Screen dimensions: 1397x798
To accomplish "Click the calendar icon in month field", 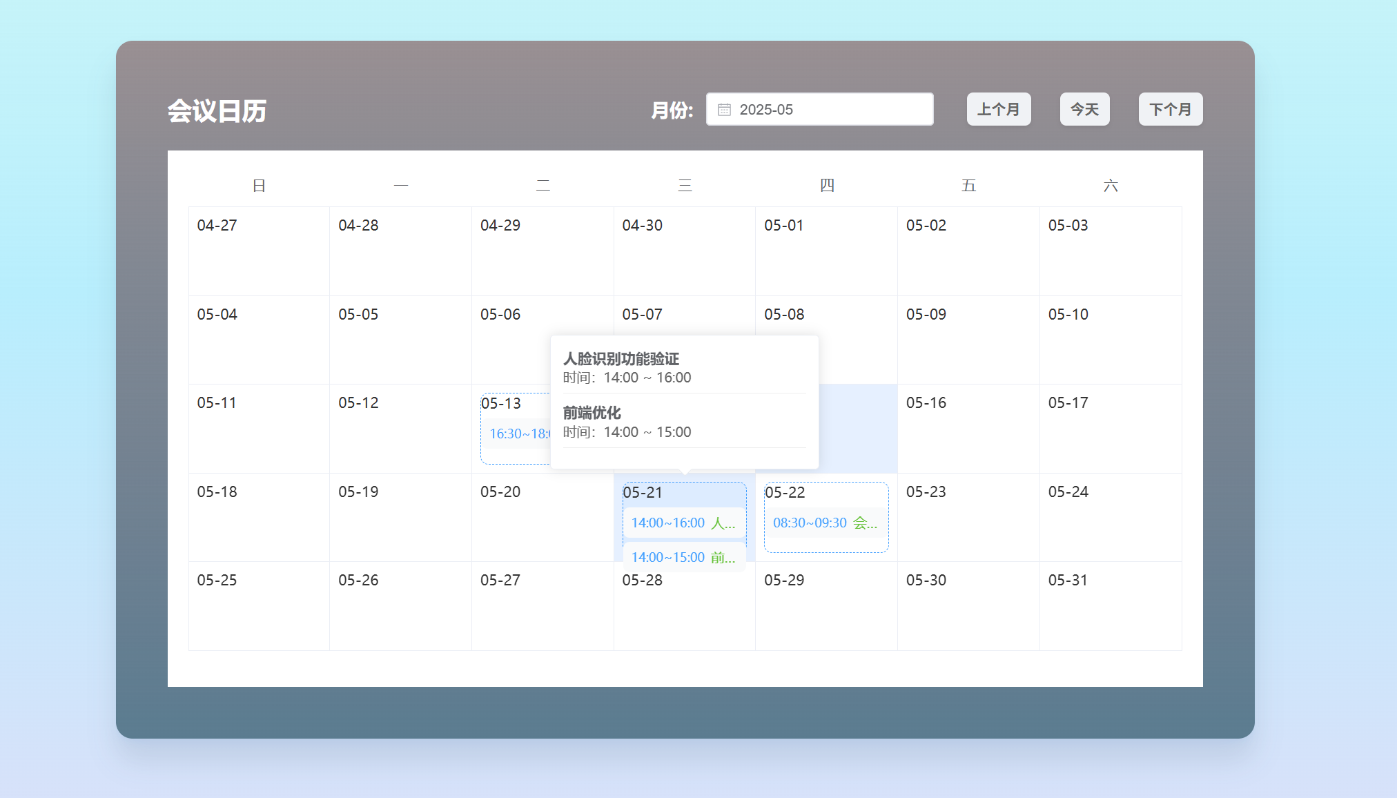I will [x=724, y=110].
